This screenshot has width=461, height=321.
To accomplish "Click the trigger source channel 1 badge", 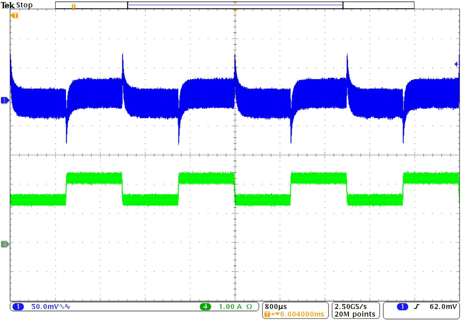I will pos(402,307).
